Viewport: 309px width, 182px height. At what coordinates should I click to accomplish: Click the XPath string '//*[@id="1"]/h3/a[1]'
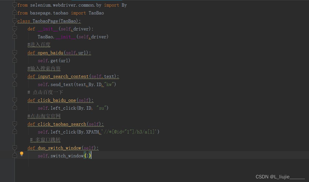[x=129, y=132]
